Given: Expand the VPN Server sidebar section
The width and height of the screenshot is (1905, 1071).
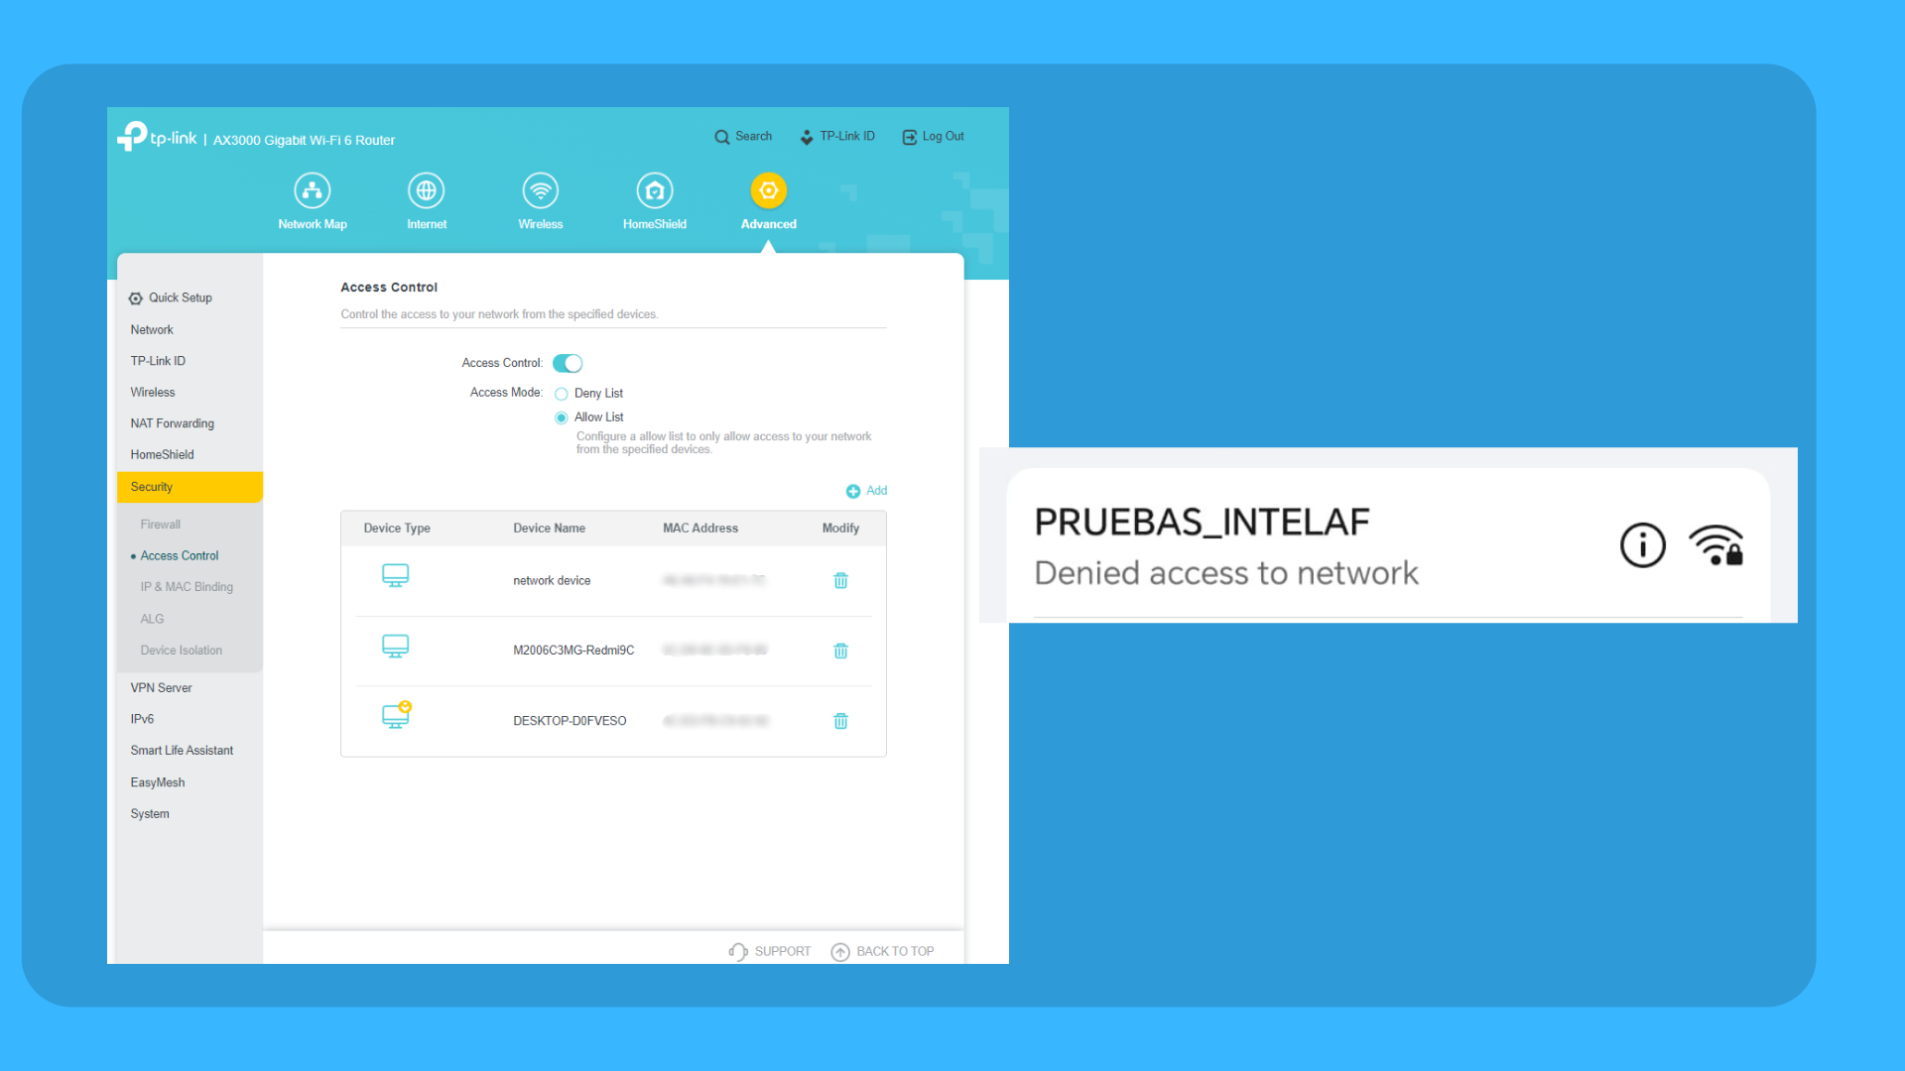Looking at the screenshot, I should 161,687.
